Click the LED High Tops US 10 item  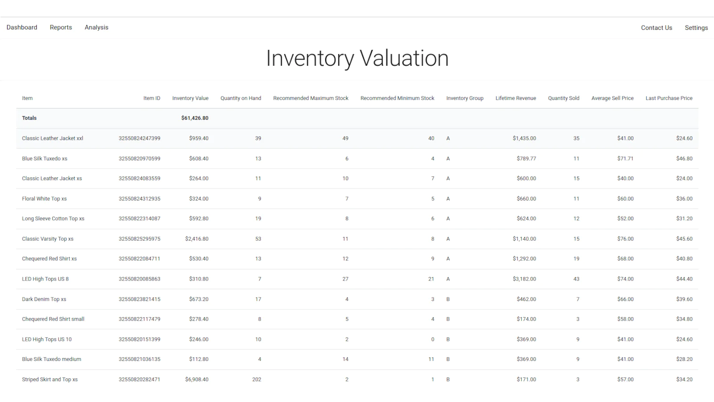[47, 339]
